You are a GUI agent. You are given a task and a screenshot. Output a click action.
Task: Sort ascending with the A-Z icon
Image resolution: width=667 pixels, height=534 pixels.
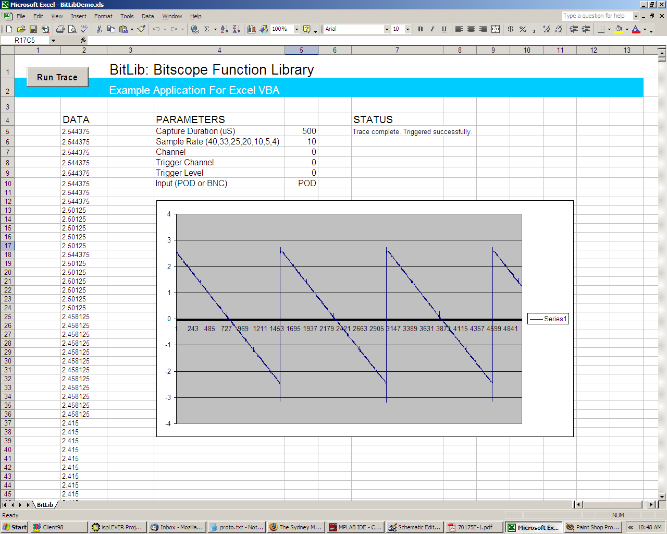coord(224,29)
